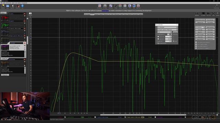The height and width of the screenshot is (123, 220).
Task: Enable the Lower limit checkbox in Trace arithmetic
Action: pyautogui.click(x=158, y=37)
